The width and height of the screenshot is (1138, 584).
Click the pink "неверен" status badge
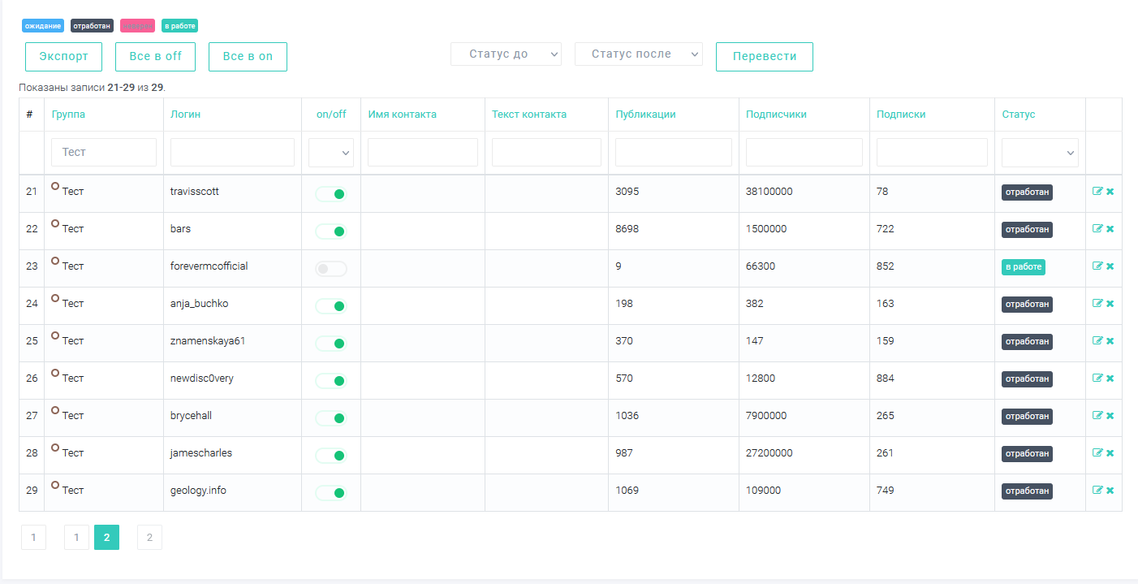point(137,26)
